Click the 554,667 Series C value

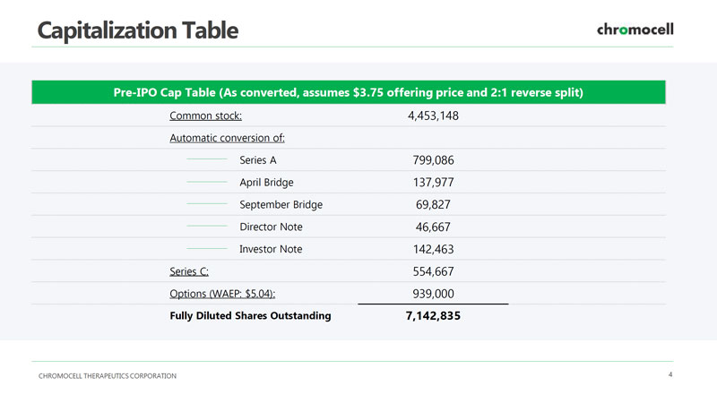tap(433, 271)
